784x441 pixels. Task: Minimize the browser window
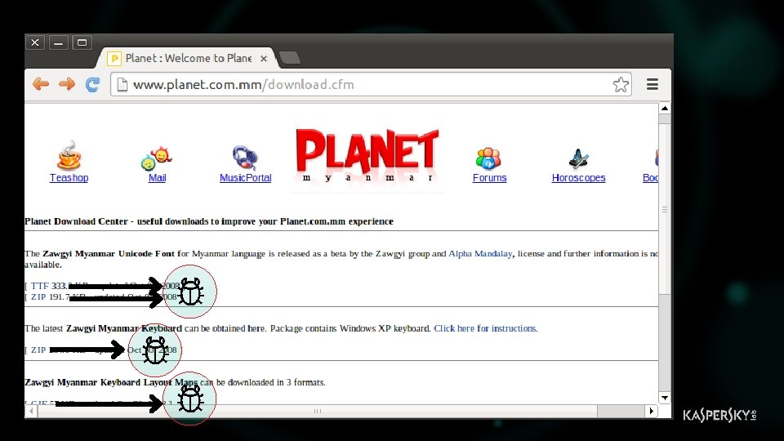(x=59, y=42)
